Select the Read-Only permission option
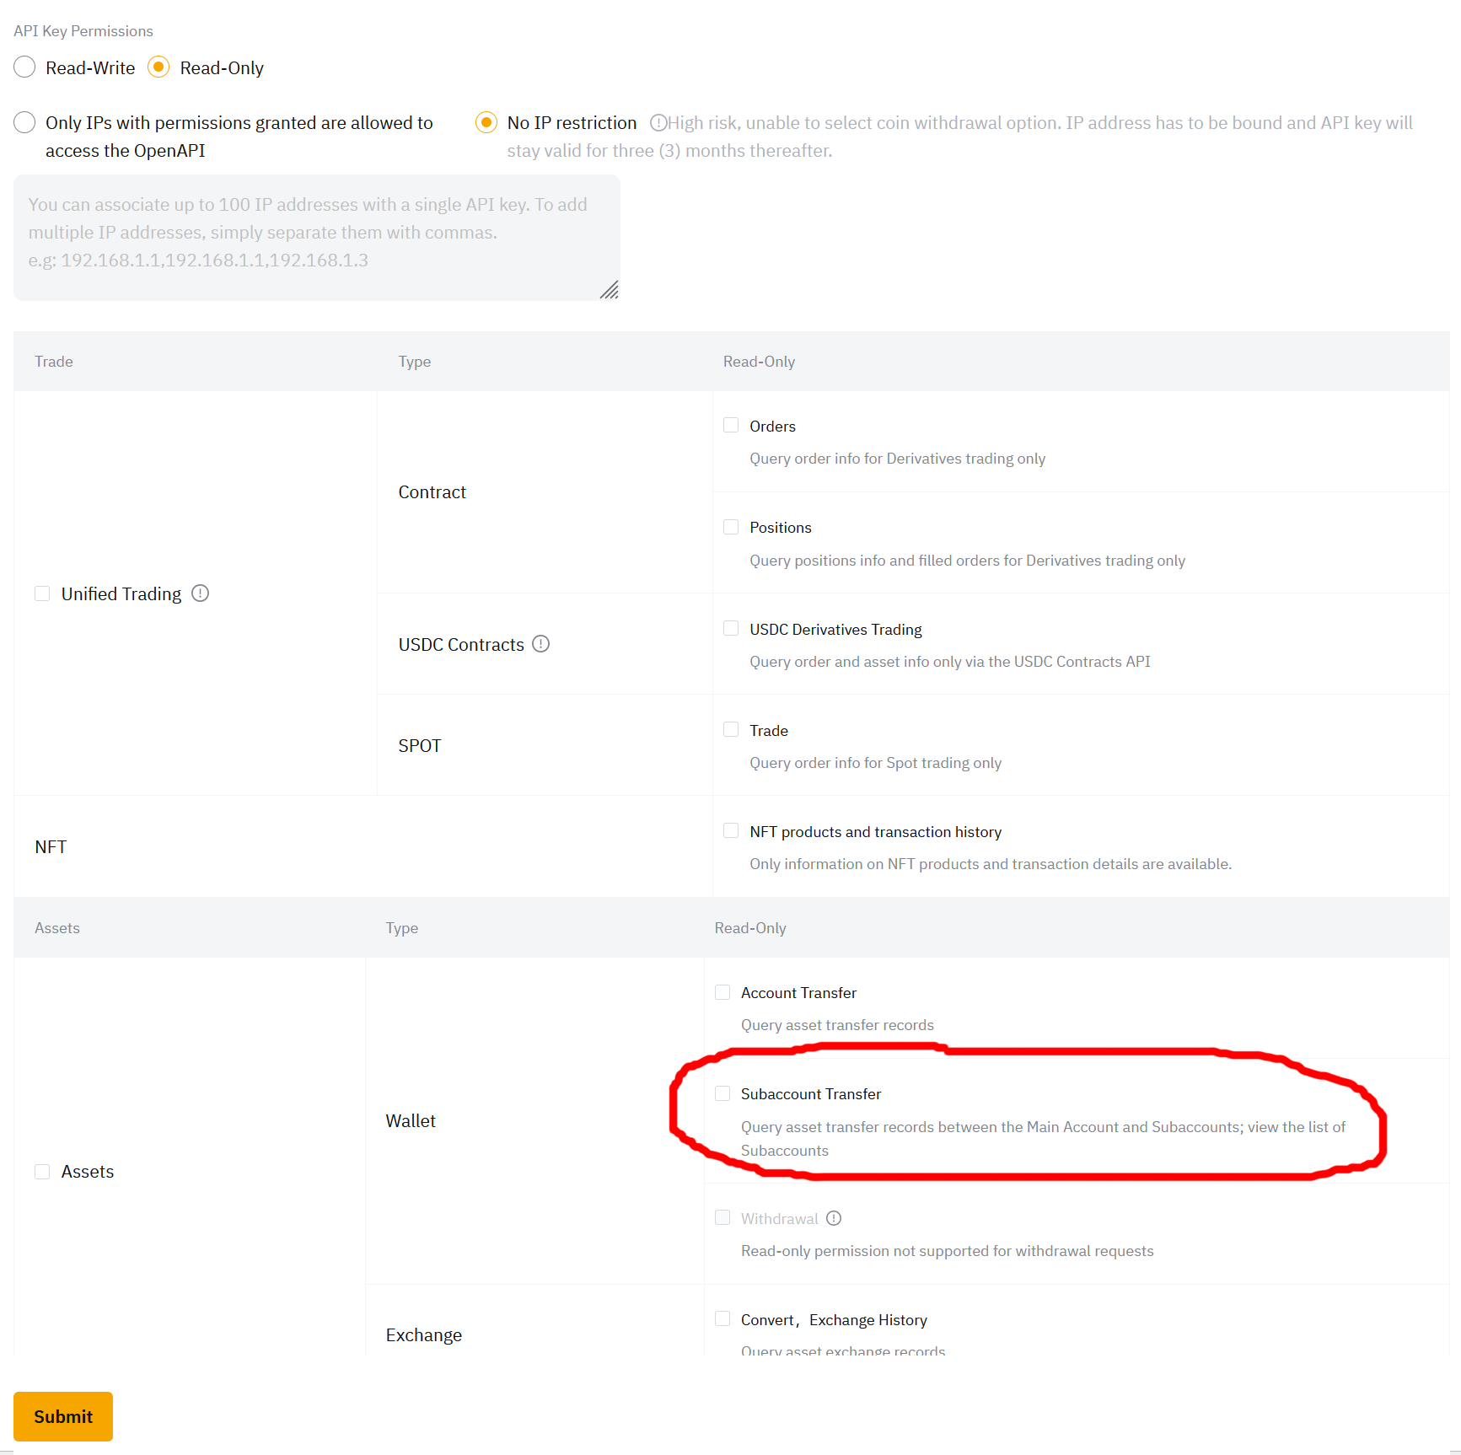This screenshot has width=1461, height=1455. [158, 67]
